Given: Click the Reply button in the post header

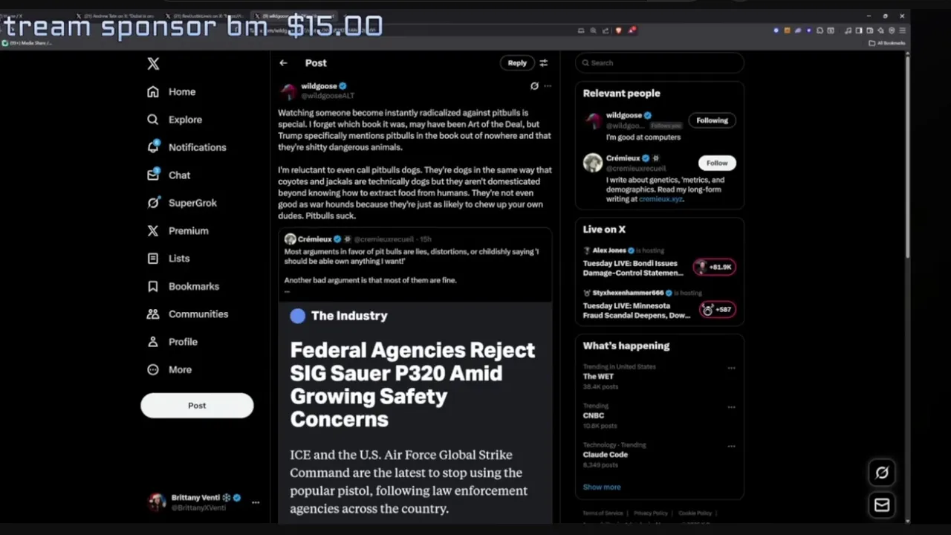Looking at the screenshot, I should click(517, 63).
